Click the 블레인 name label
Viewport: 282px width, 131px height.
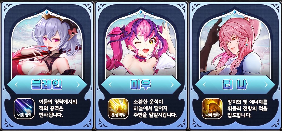tap(47, 85)
